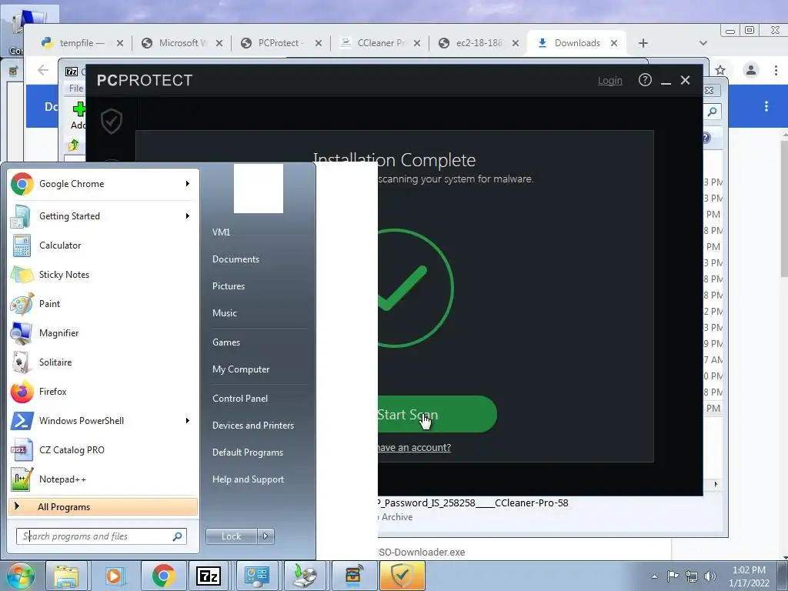
Task: Click the Start Scan button in PCProtect
Action: pyautogui.click(x=437, y=415)
